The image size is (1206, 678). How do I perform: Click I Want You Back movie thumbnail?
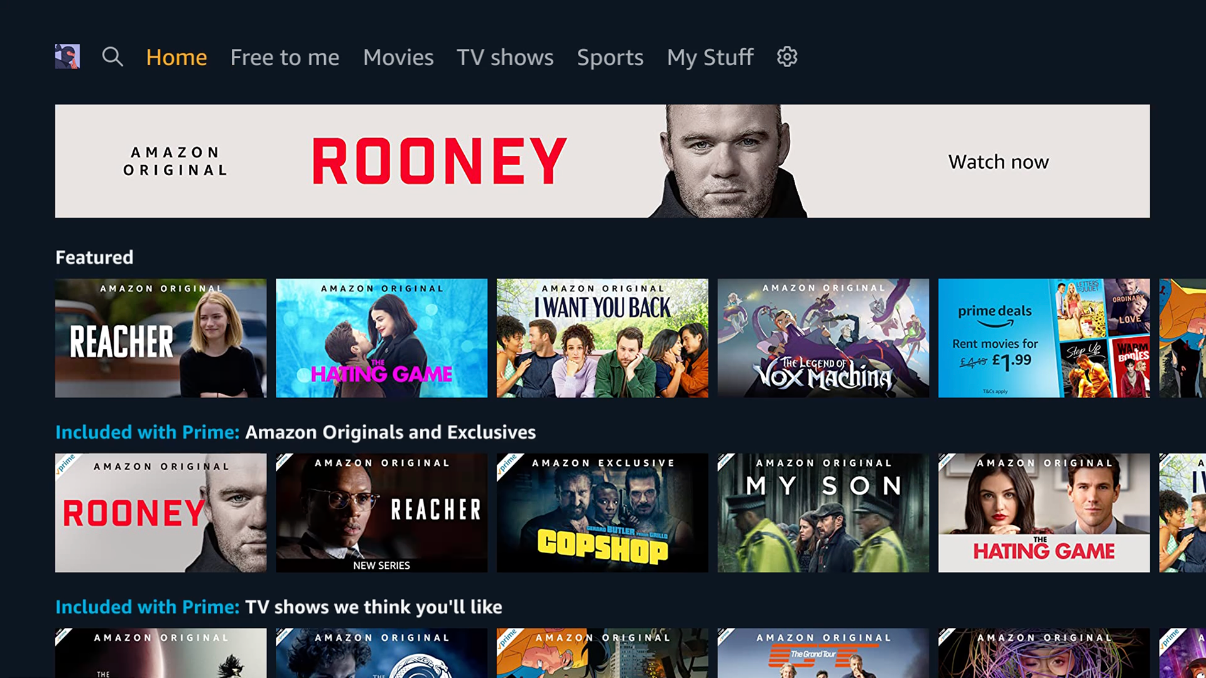(x=601, y=338)
